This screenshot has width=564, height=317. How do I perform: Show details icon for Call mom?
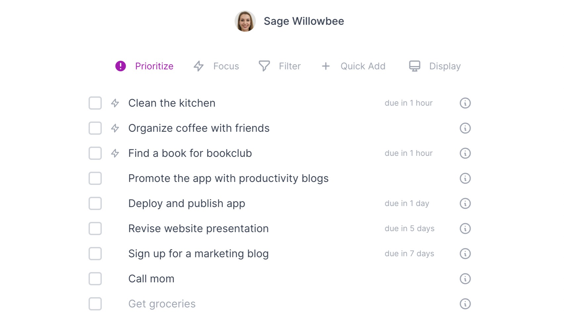[465, 279]
